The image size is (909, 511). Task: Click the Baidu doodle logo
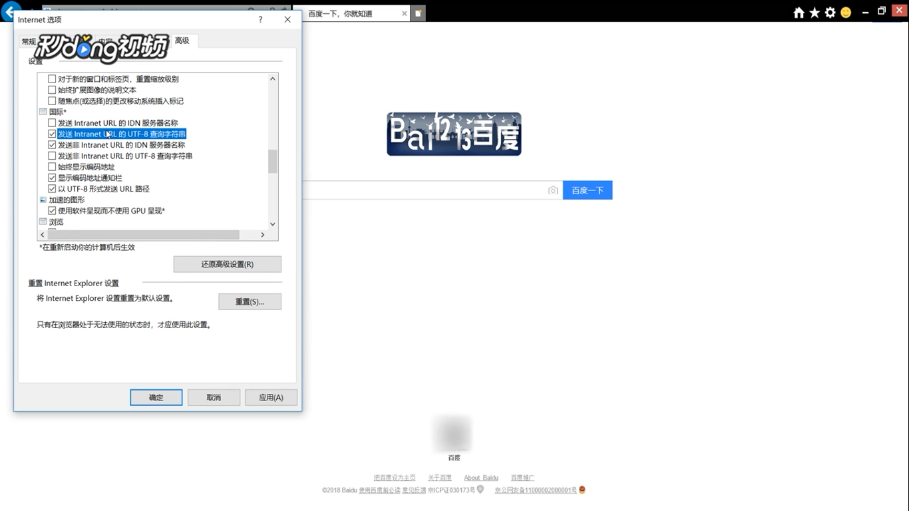[x=454, y=134]
